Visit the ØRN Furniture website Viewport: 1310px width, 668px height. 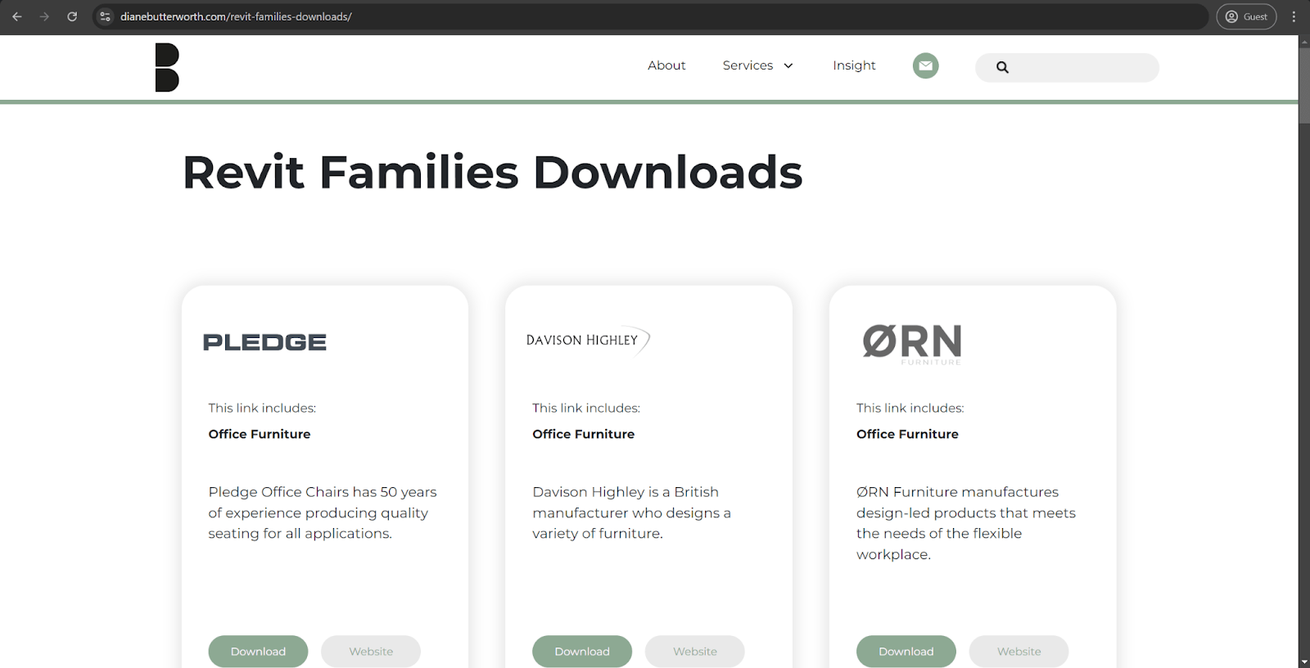[x=1019, y=652]
